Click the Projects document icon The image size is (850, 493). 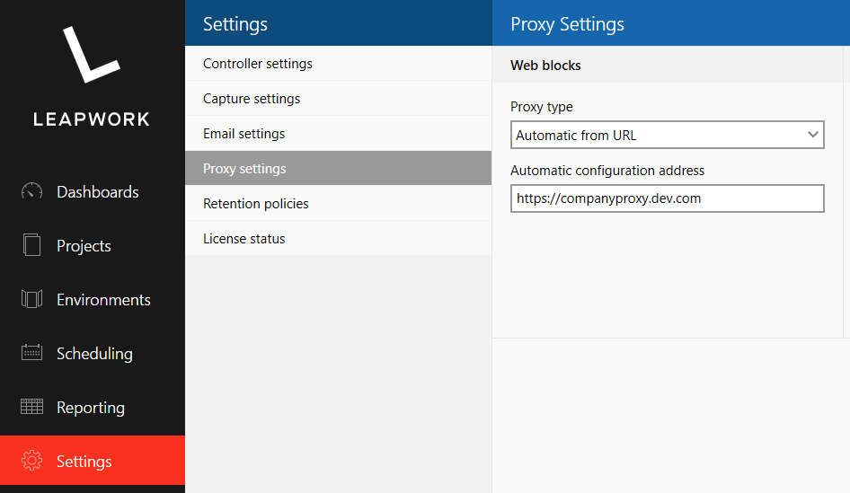(31, 245)
